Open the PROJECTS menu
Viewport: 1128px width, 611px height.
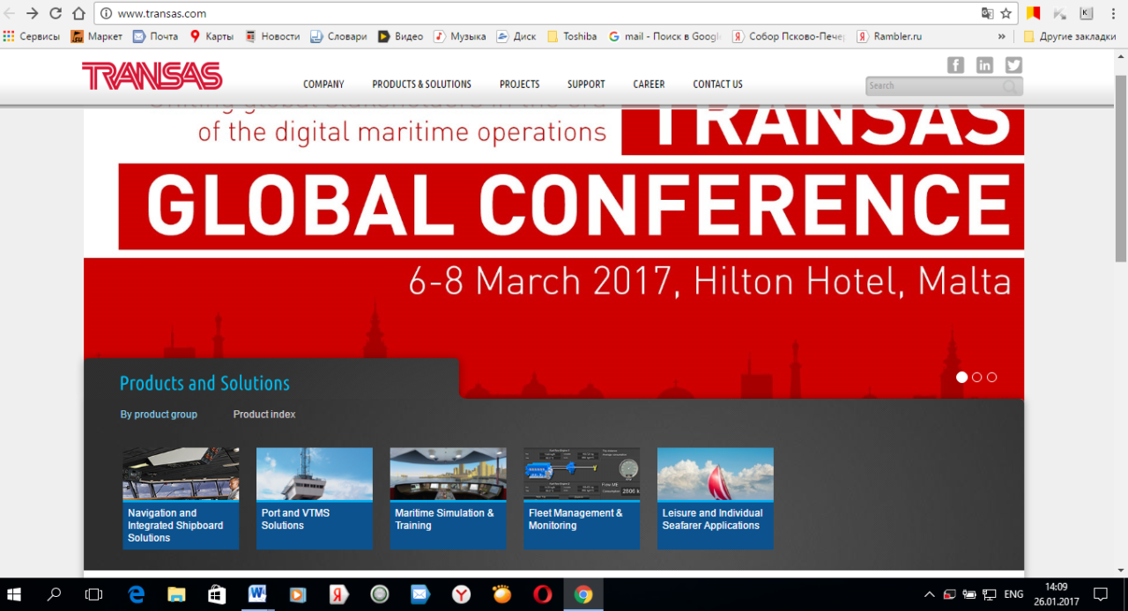click(519, 85)
